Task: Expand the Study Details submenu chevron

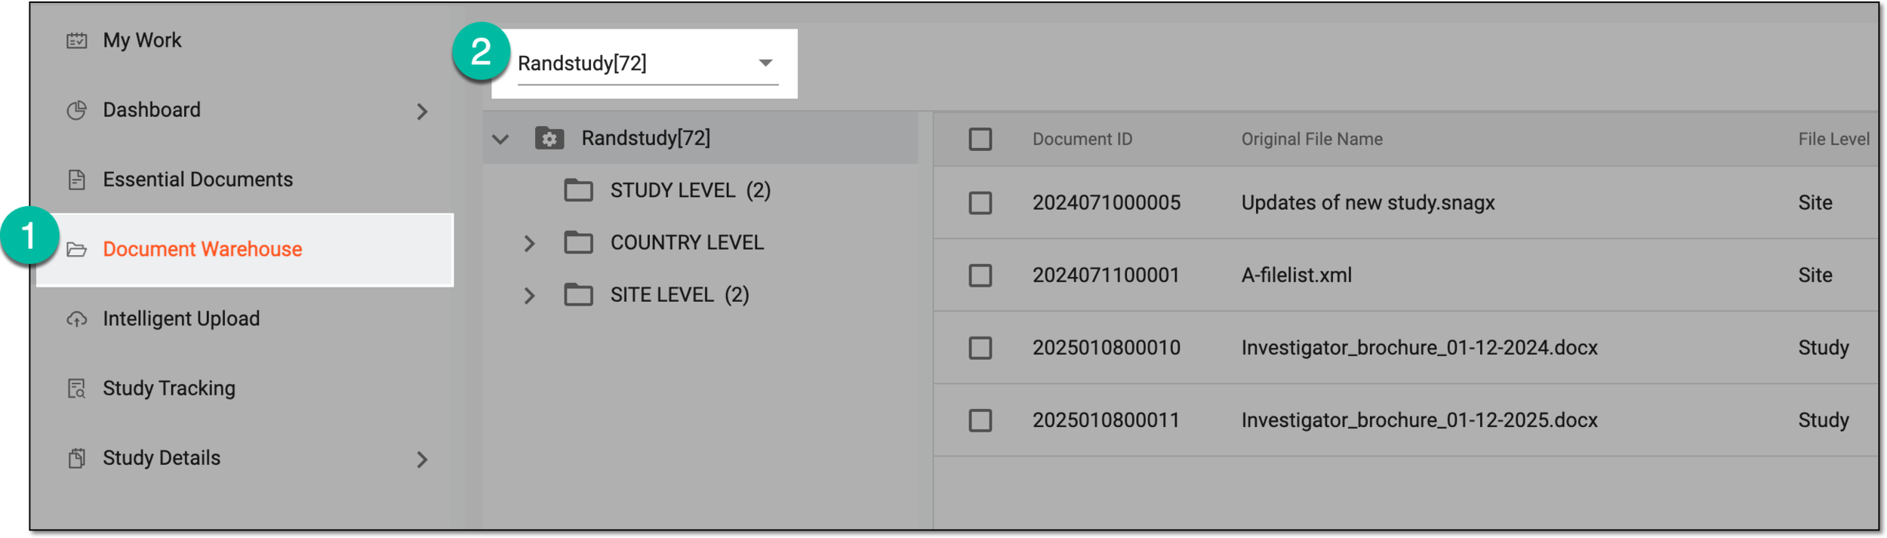Action: (423, 460)
